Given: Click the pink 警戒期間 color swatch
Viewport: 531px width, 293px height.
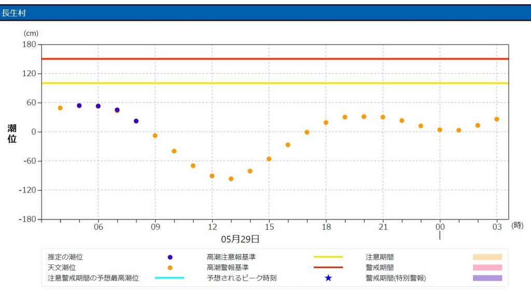Looking at the screenshot, I should (487, 268).
